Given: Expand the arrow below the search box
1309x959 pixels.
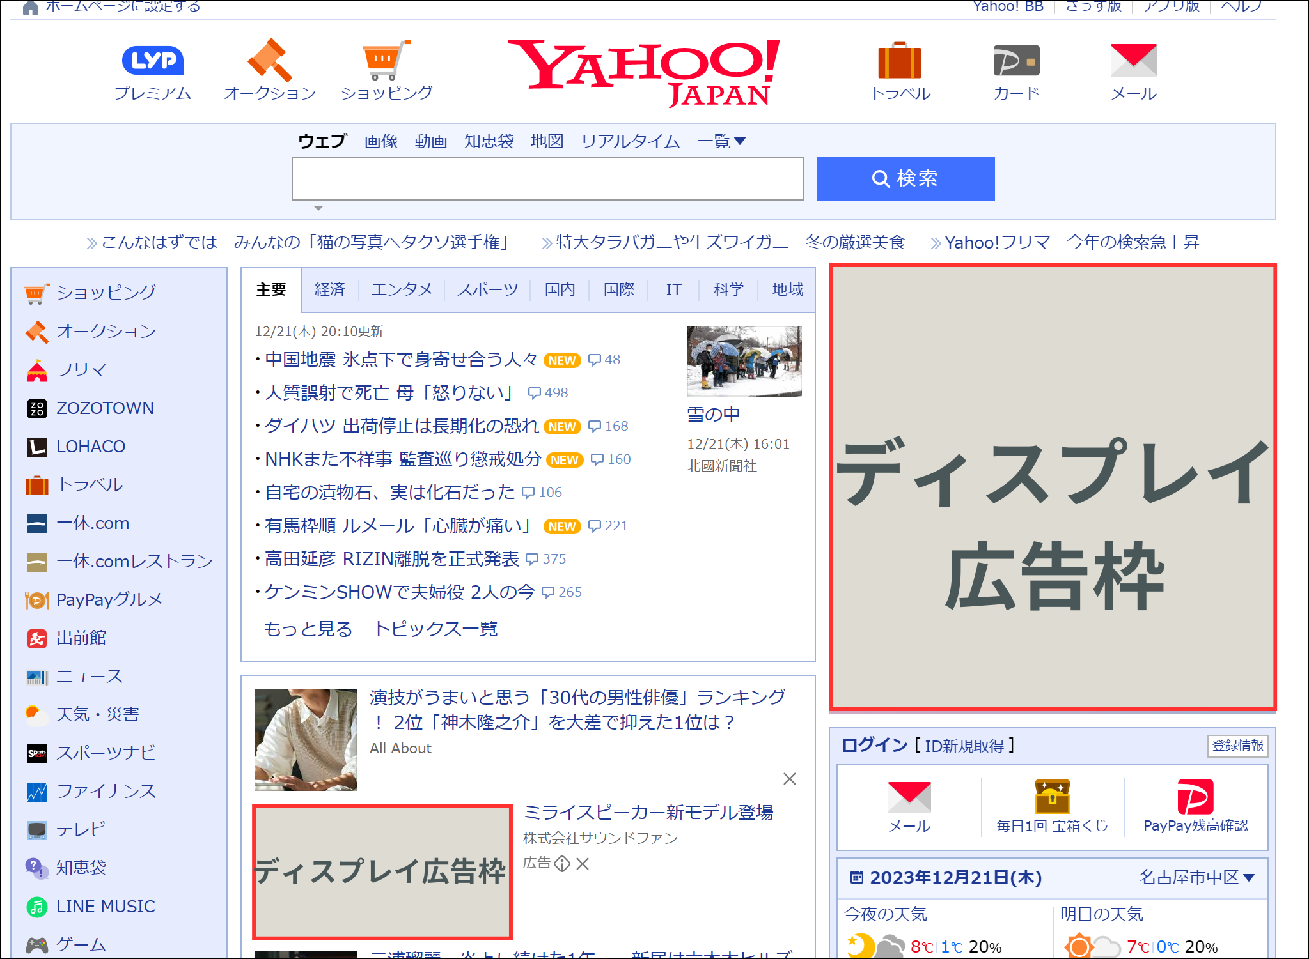Looking at the screenshot, I should [x=318, y=208].
